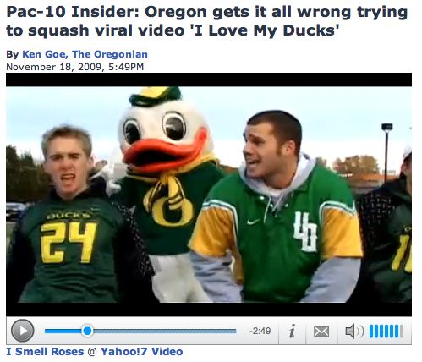Toggle the -2:49 remaining time display
The width and height of the screenshot is (422, 362).
[260, 331]
